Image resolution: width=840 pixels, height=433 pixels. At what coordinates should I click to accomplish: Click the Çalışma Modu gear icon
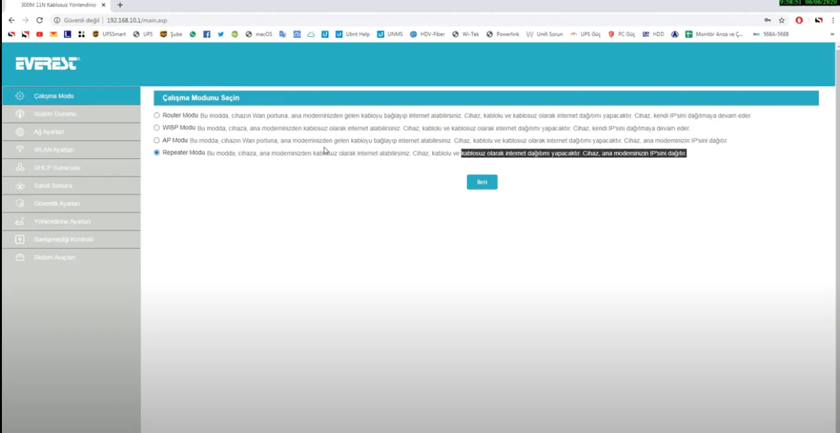pos(20,96)
